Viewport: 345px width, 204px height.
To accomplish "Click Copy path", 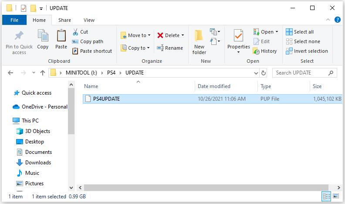I will point(88,41).
